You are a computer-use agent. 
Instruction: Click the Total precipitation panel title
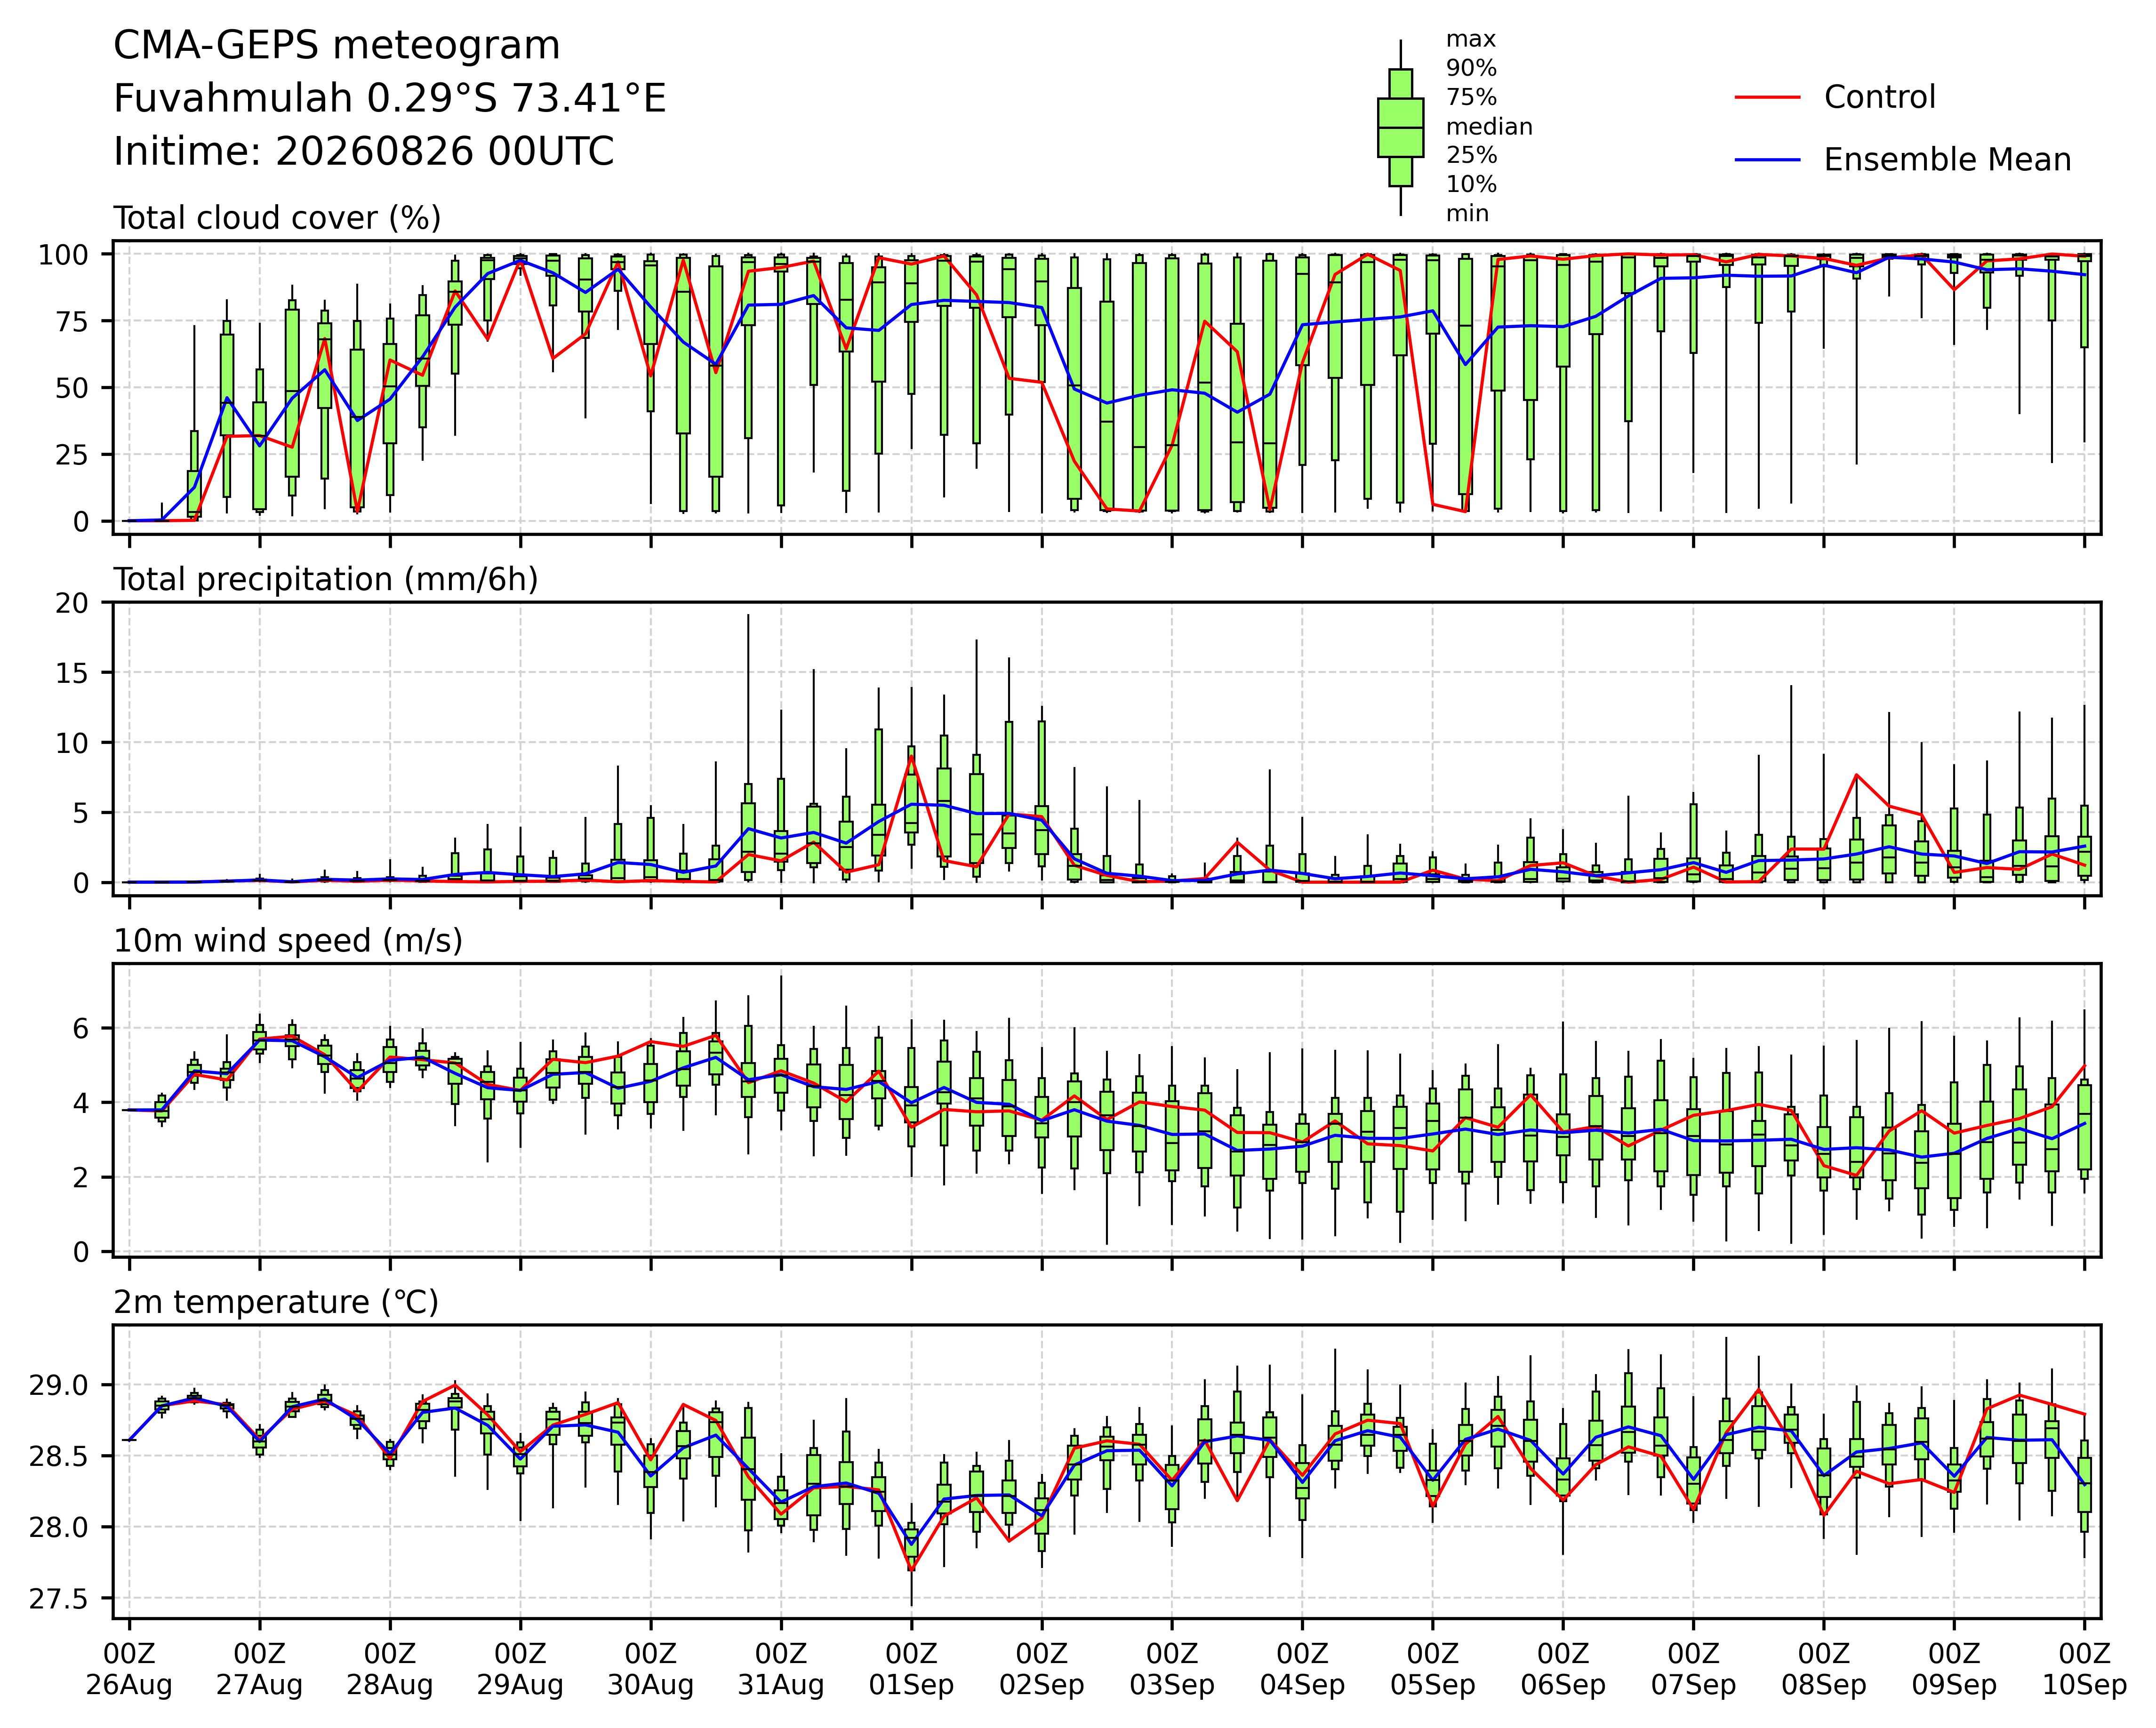[x=326, y=580]
